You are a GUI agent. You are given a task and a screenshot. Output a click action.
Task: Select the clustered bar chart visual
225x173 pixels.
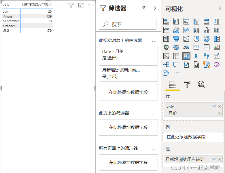[186, 22]
